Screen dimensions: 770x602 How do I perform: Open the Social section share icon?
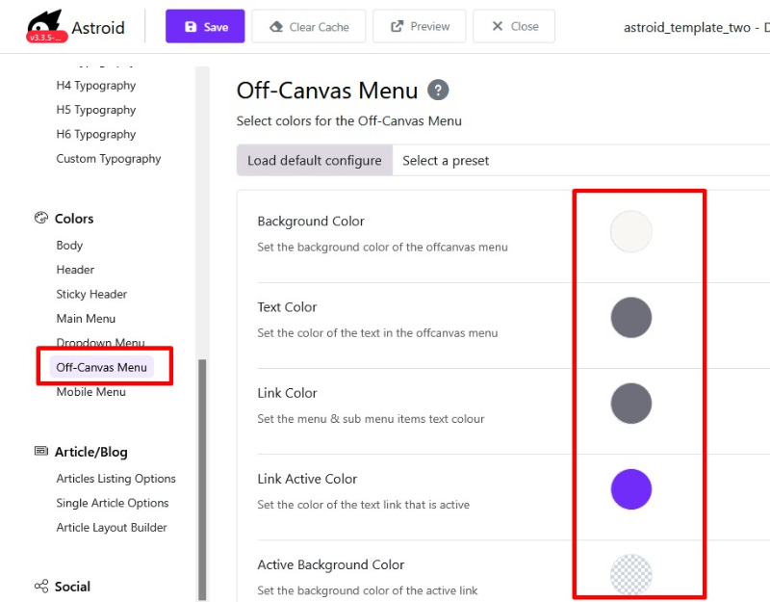tap(41, 587)
